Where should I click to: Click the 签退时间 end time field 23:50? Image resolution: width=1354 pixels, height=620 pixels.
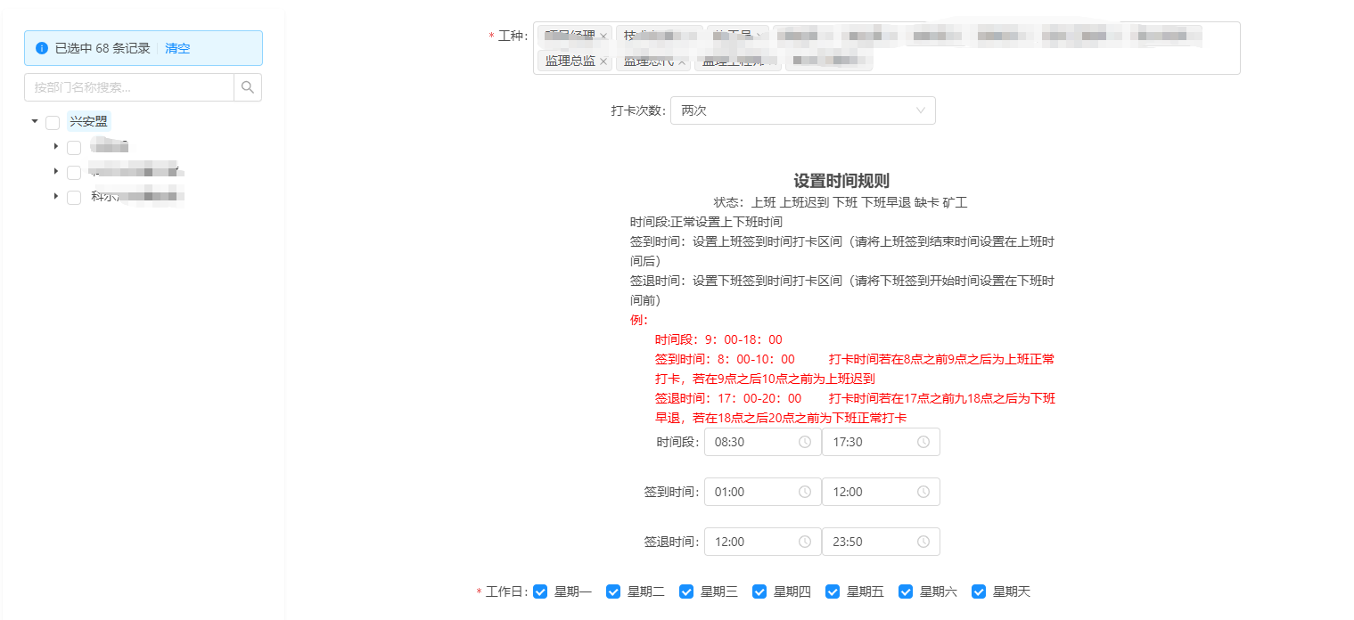[881, 542]
